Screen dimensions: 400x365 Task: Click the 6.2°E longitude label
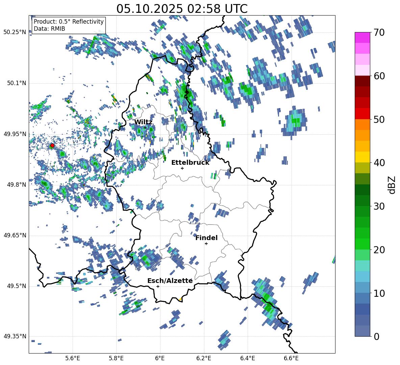pyautogui.click(x=204, y=359)
